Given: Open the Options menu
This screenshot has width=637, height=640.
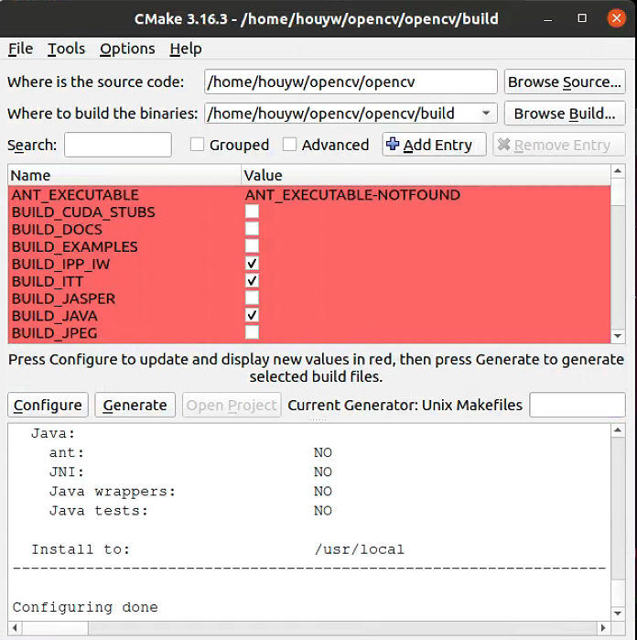Looking at the screenshot, I should pos(127,49).
